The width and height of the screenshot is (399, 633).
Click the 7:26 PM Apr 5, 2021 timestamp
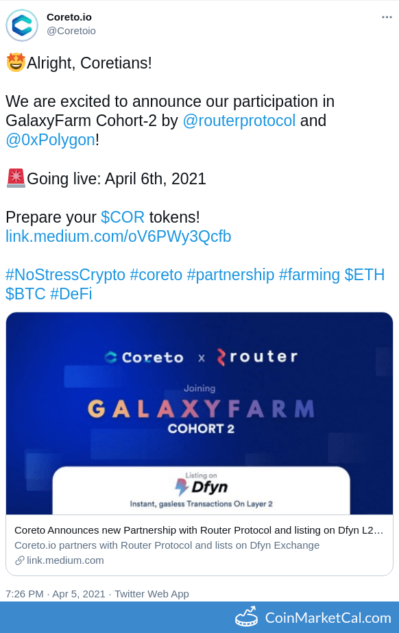coord(56,594)
